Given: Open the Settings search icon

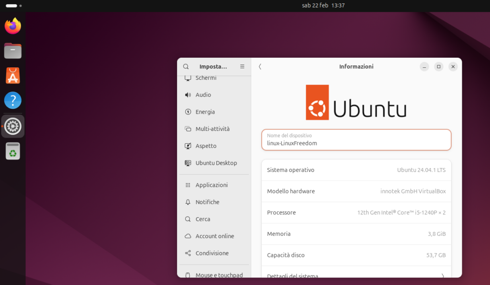Looking at the screenshot, I should click(186, 66).
